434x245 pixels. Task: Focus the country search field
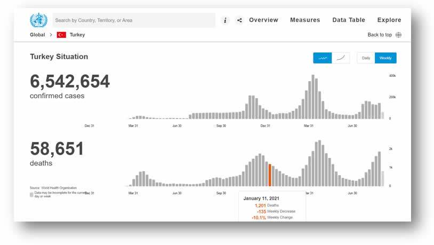pos(133,20)
